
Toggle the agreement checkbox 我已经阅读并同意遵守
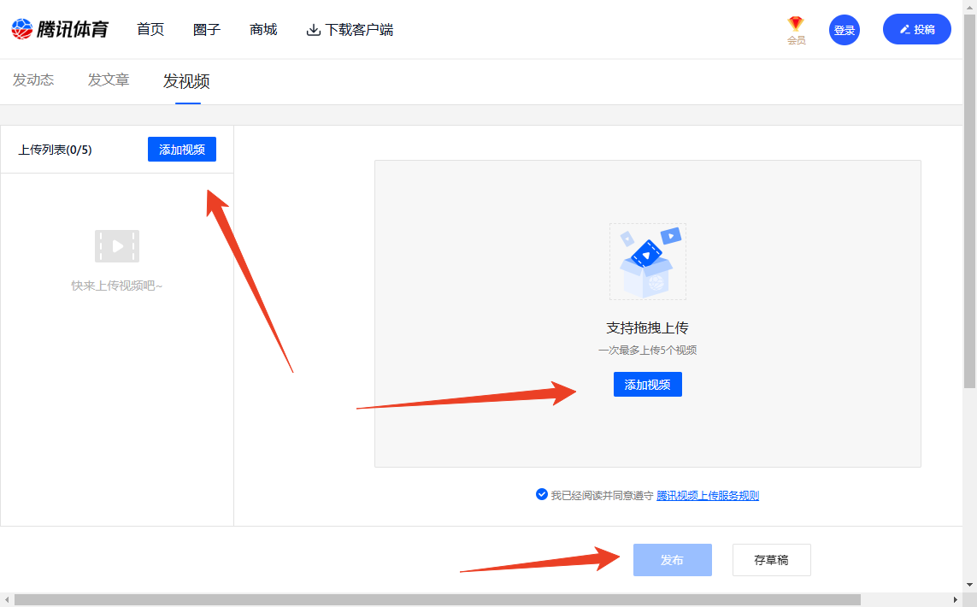(541, 494)
